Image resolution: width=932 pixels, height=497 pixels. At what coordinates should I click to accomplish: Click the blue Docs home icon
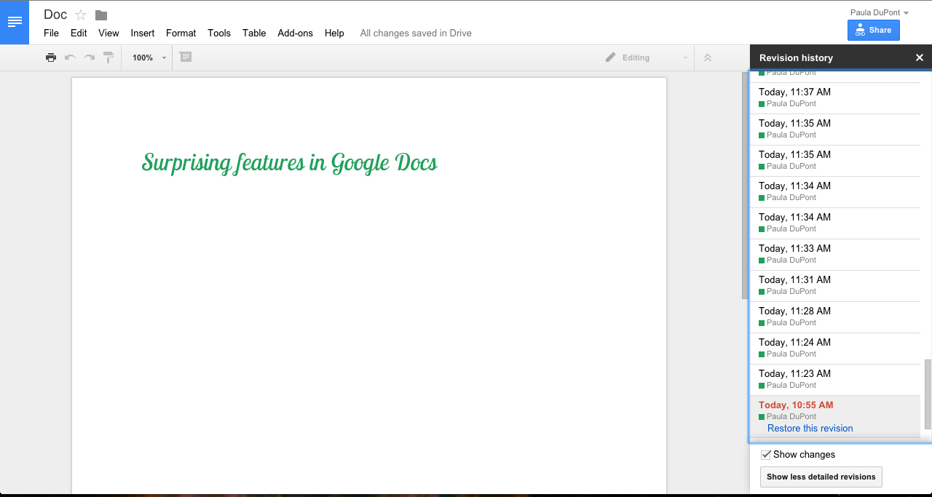[15, 22]
